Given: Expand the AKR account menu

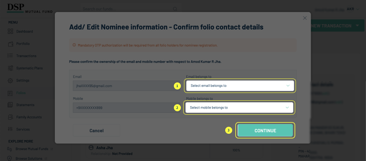Looking at the screenshot, I should click(x=352, y=9).
